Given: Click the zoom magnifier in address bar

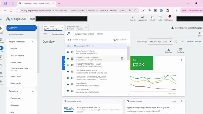Looking at the screenshot, I should click(x=130, y=10).
